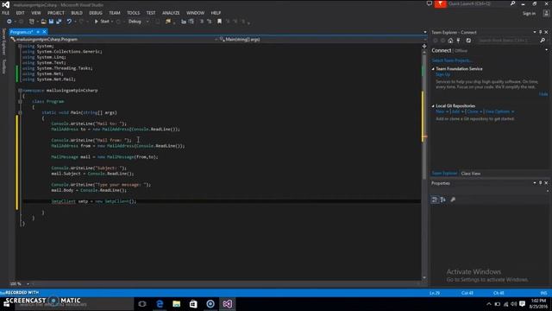The width and height of the screenshot is (552, 311).
Task: Open the DEBUG menu
Action: [x=96, y=13]
